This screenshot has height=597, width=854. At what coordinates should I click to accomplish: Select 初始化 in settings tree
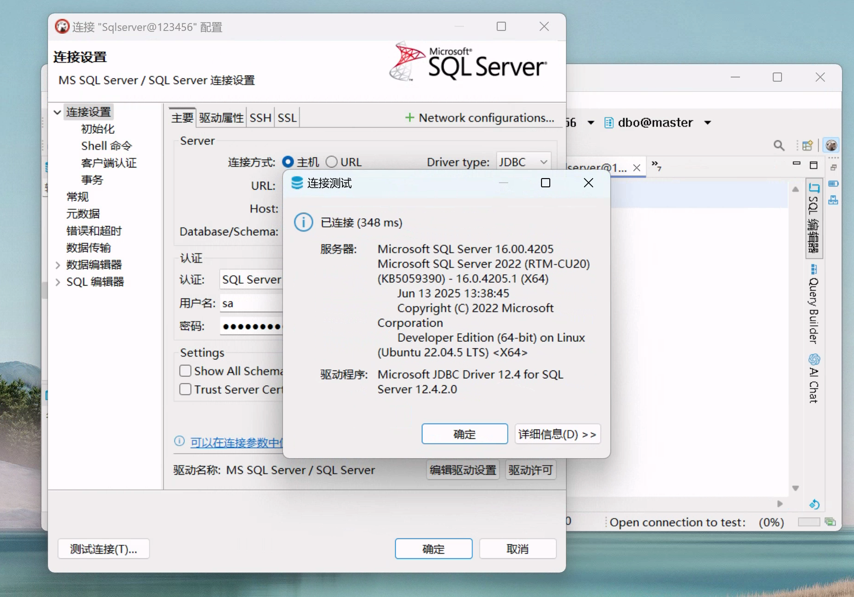[97, 129]
